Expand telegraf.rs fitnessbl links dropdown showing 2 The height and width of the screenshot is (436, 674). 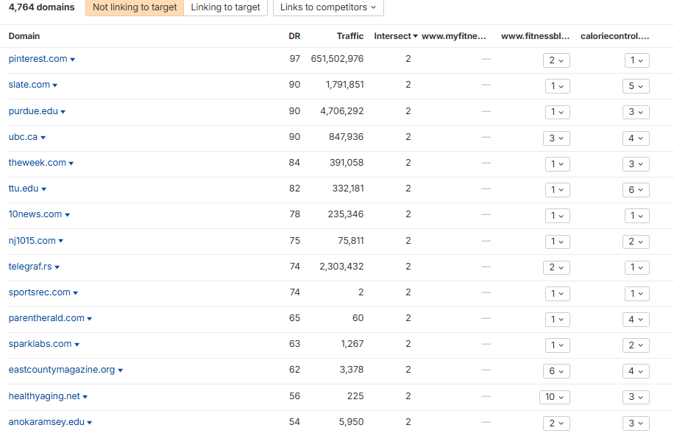point(557,267)
